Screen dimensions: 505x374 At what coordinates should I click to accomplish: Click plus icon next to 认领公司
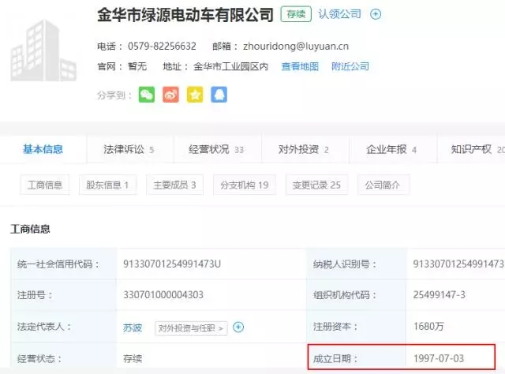[376, 14]
